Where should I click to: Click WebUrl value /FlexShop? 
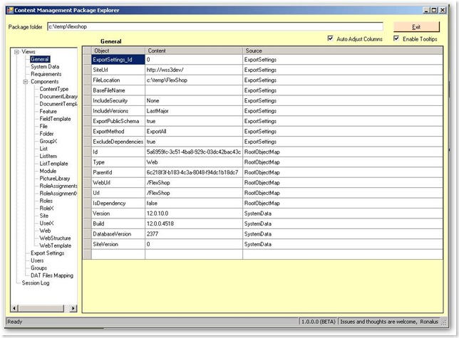tap(194, 183)
